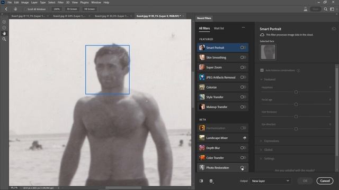Screen dimensions: 339x190
Task: Collapse the Featured section in Smart Portrait
Action: [x=261, y=80]
